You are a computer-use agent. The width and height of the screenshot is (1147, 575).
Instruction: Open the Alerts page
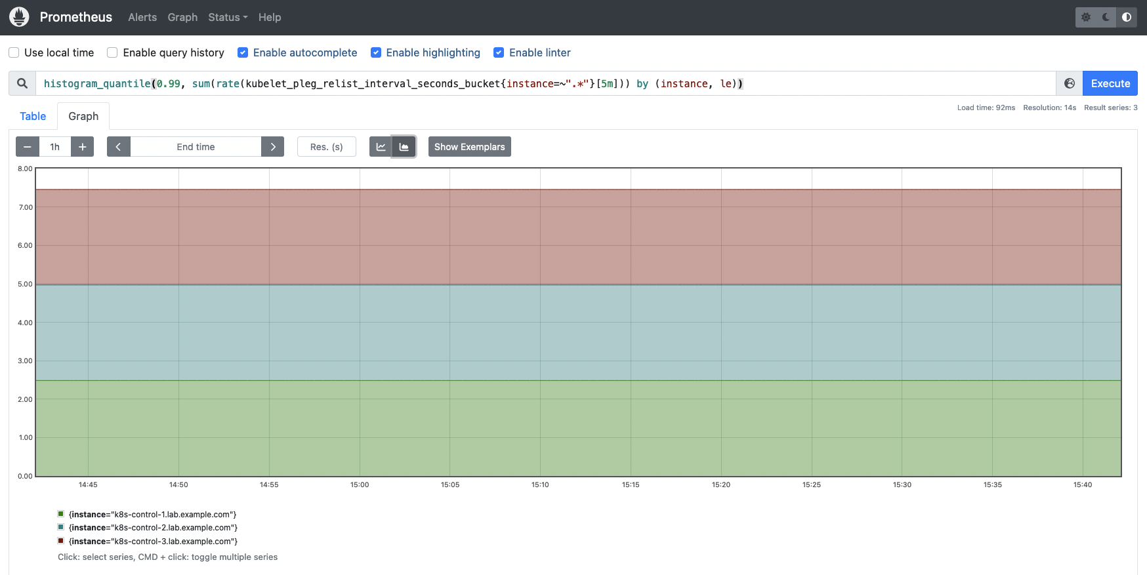coord(142,17)
